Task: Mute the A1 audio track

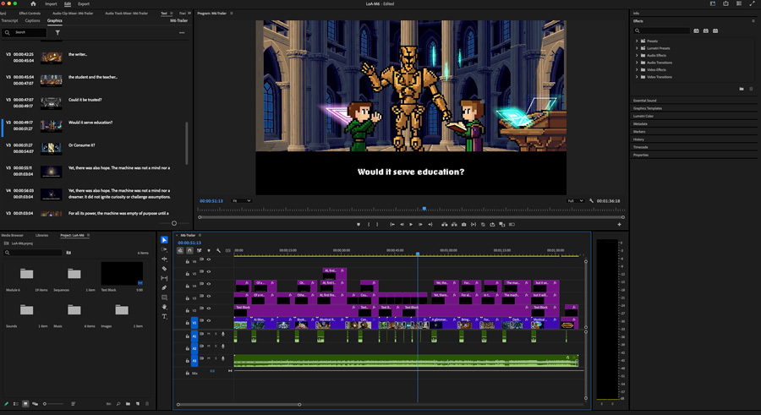Action: 209,334
